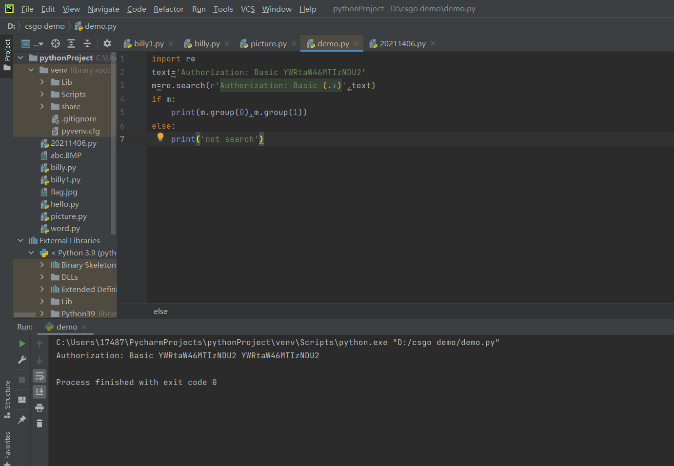Click the else breadcrumb below editor
The height and width of the screenshot is (466, 674).
160,311
